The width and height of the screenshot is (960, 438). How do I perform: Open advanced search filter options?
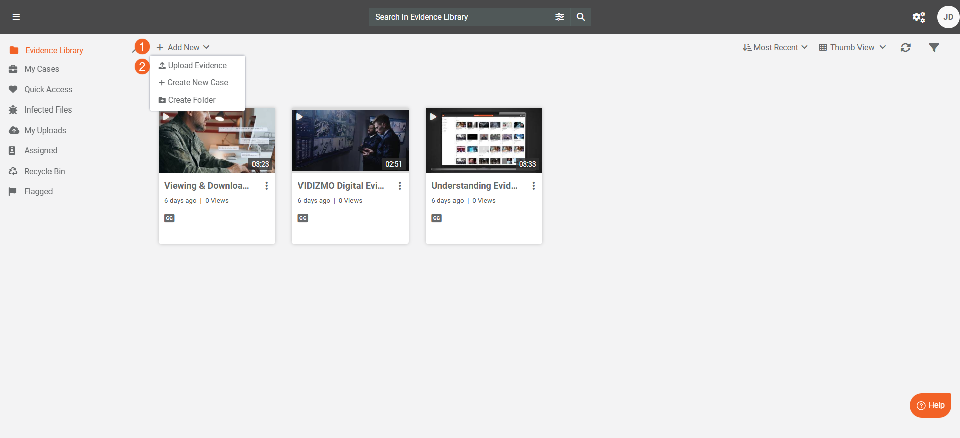coord(560,17)
